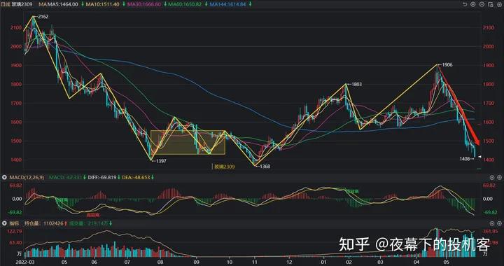The image size is (504, 266).
Task: Expand the MACD indicator dropdown arrow
Action: (5, 177)
